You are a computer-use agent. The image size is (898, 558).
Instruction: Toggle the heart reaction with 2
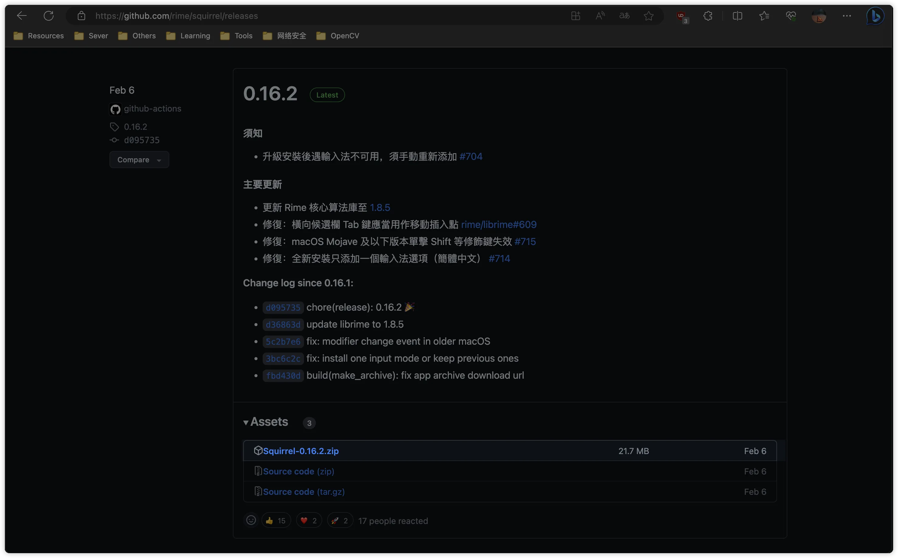(x=309, y=520)
